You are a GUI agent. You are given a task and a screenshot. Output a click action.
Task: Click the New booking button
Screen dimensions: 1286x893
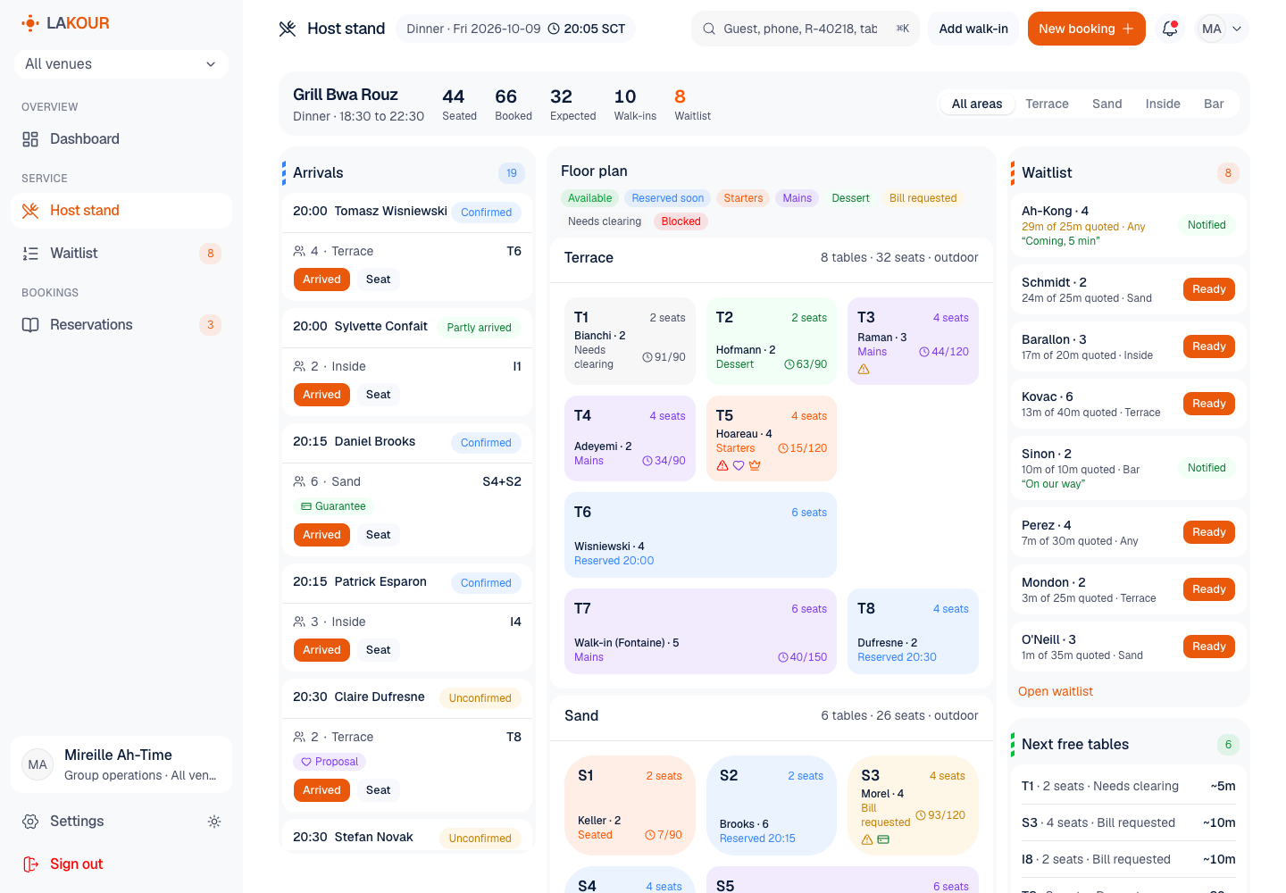pos(1086,29)
